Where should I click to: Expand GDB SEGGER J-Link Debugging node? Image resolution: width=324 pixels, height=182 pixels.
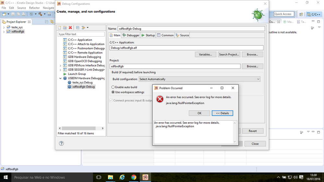[60, 70]
